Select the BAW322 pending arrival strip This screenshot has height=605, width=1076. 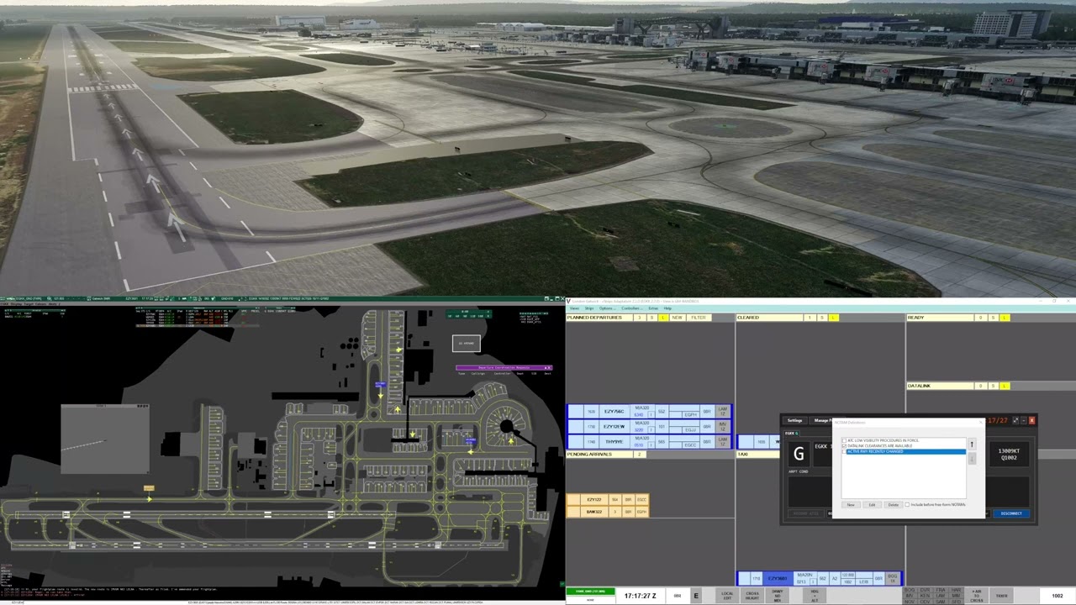click(608, 511)
